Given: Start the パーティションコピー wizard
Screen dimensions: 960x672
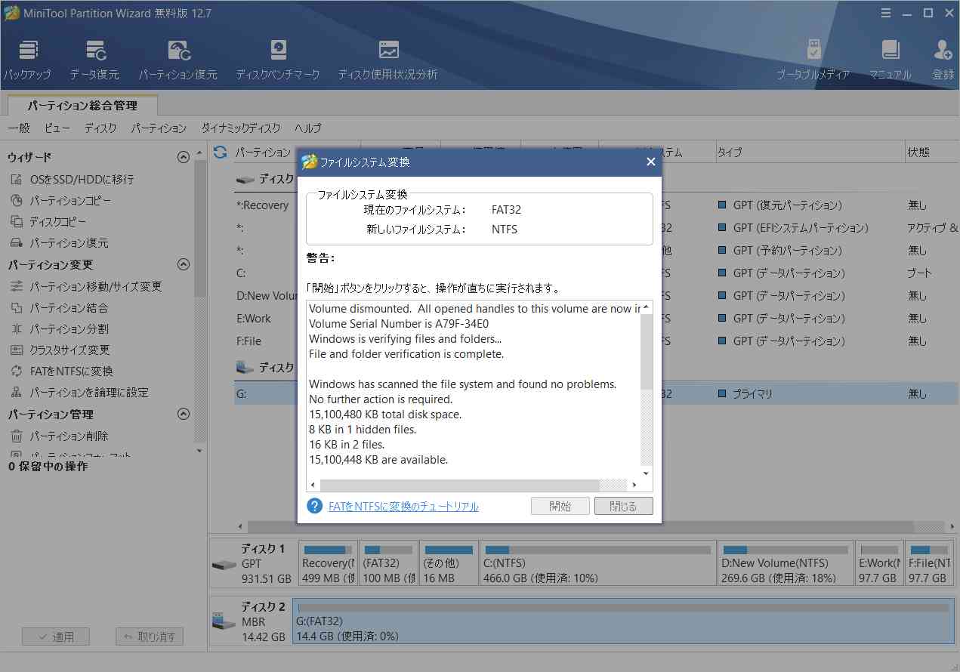Looking at the screenshot, I should [x=61, y=201].
